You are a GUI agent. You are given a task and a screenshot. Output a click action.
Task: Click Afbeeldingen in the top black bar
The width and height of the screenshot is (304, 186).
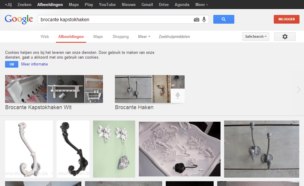point(50,5)
